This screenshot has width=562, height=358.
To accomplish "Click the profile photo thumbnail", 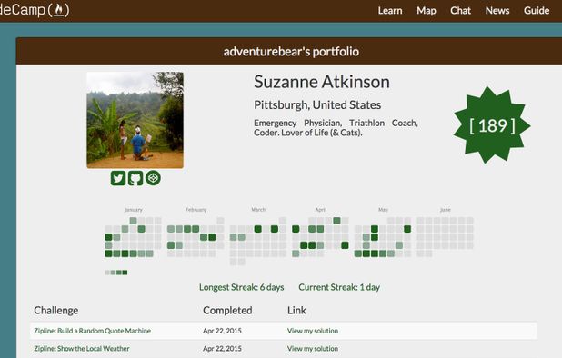I will tap(135, 120).
